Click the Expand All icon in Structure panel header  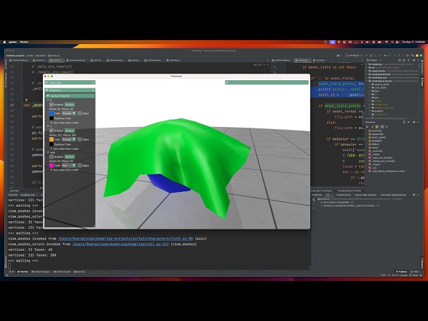tap(404, 122)
